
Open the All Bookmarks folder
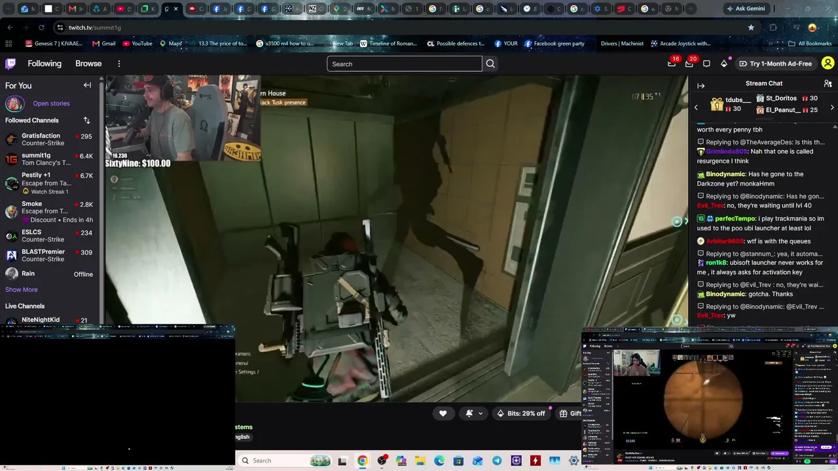click(810, 44)
